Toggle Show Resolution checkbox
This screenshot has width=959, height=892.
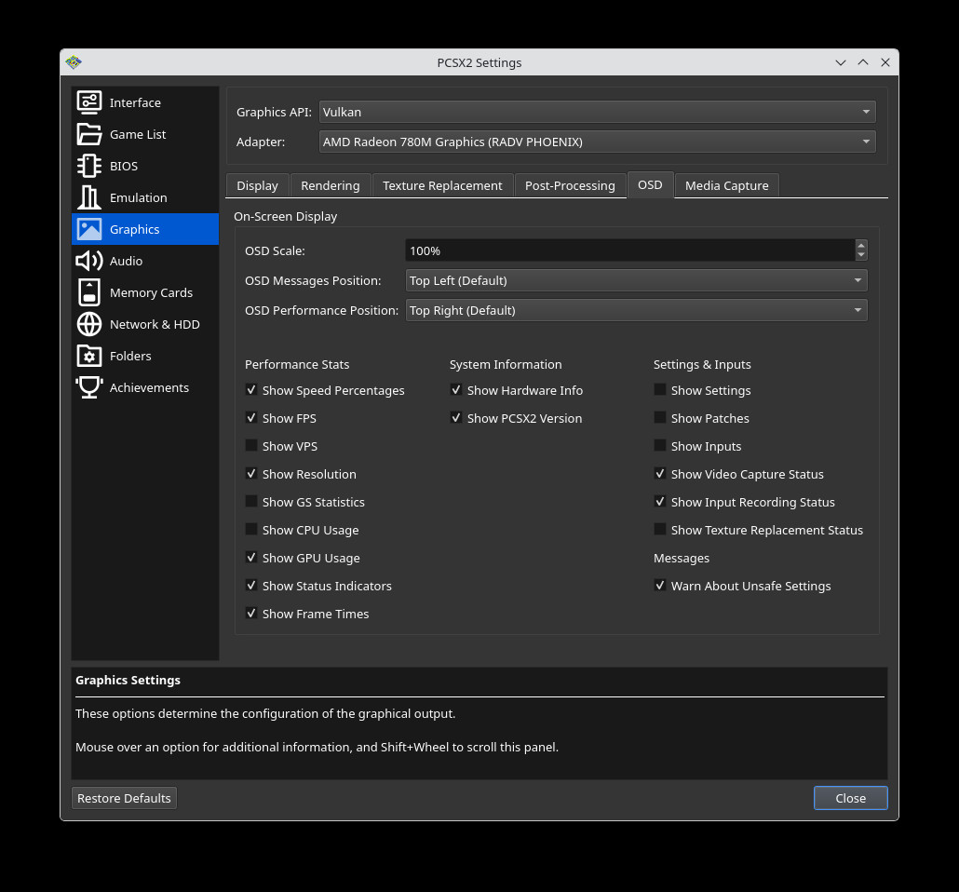251,474
